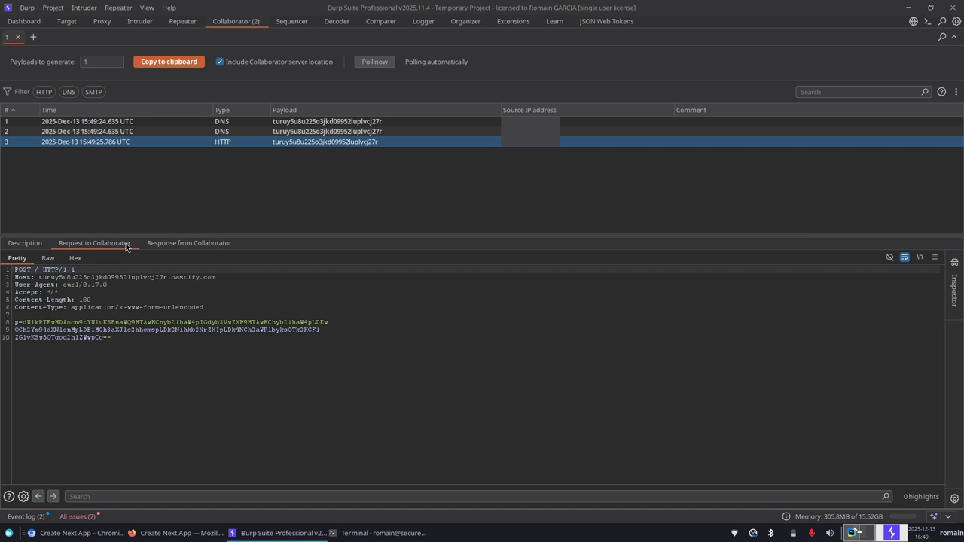Click the Collaborator table help icon
The height and width of the screenshot is (542, 964).
pyautogui.click(x=941, y=92)
